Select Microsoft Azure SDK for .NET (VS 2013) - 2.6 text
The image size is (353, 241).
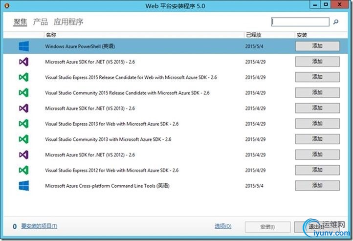click(90, 109)
